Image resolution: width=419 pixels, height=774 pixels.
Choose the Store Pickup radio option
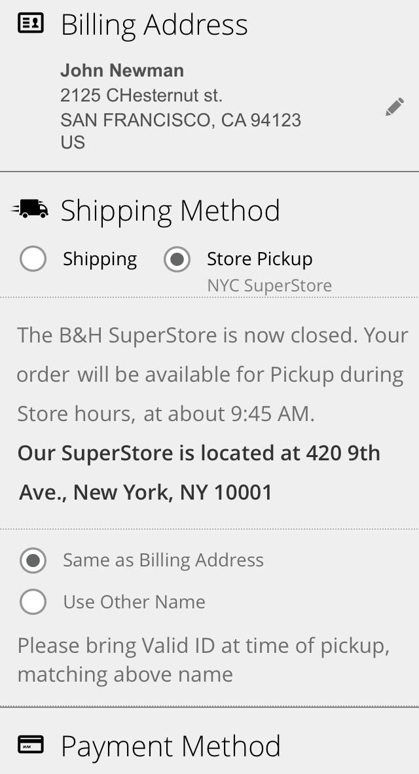tap(177, 259)
